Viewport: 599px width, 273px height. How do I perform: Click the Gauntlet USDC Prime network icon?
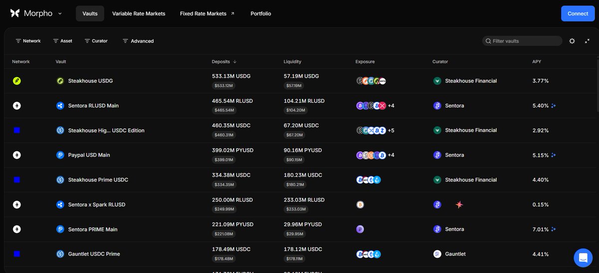pyautogui.click(x=16, y=254)
